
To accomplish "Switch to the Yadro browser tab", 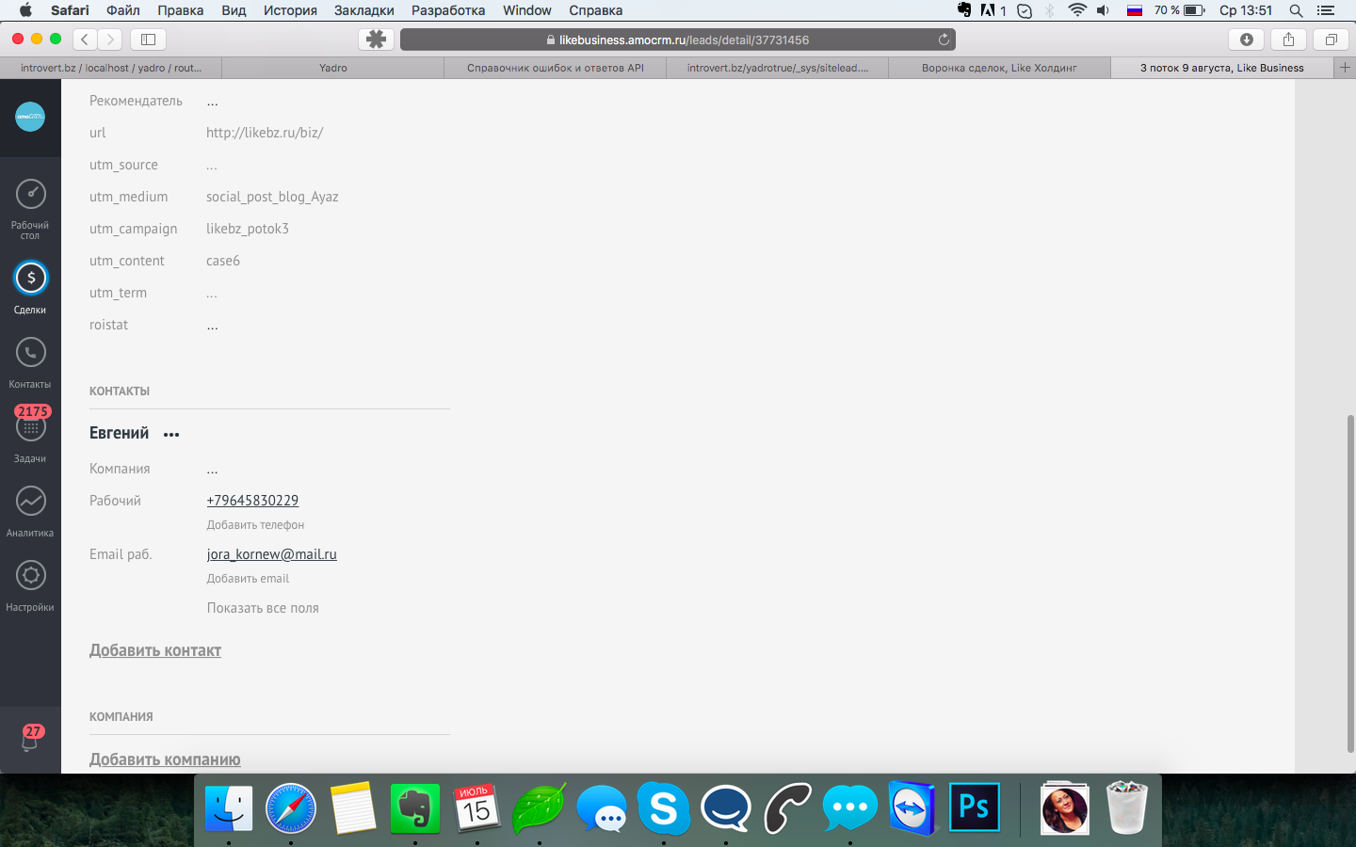I will 332,68.
